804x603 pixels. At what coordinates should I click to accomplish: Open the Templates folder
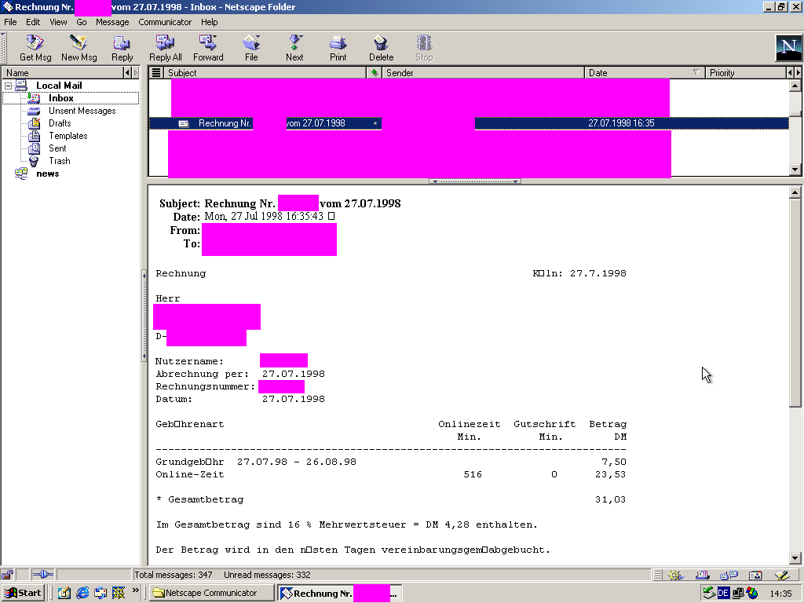[68, 136]
